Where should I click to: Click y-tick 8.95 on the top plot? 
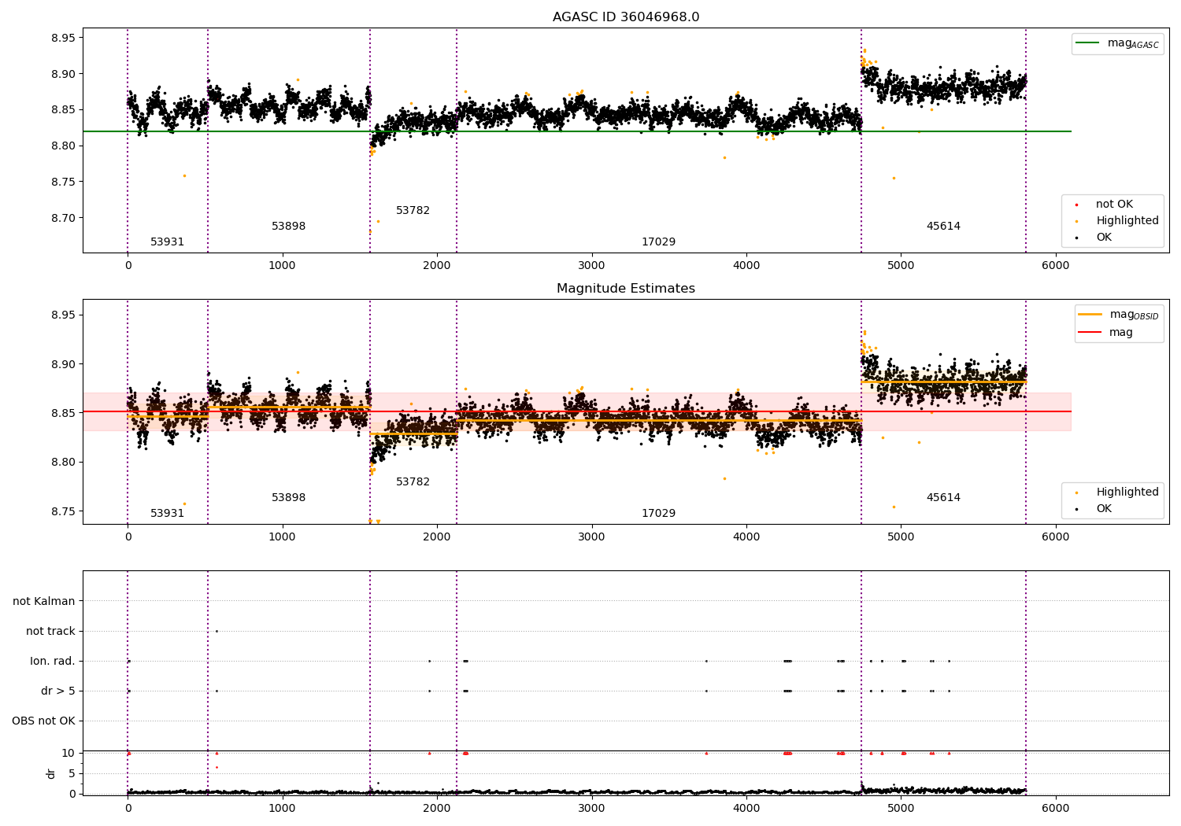pos(62,39)
